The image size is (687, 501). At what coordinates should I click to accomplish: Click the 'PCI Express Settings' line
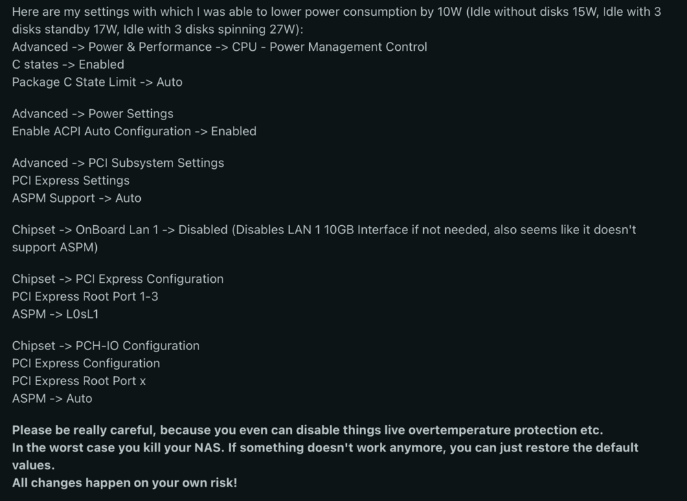tap(71, 180)
